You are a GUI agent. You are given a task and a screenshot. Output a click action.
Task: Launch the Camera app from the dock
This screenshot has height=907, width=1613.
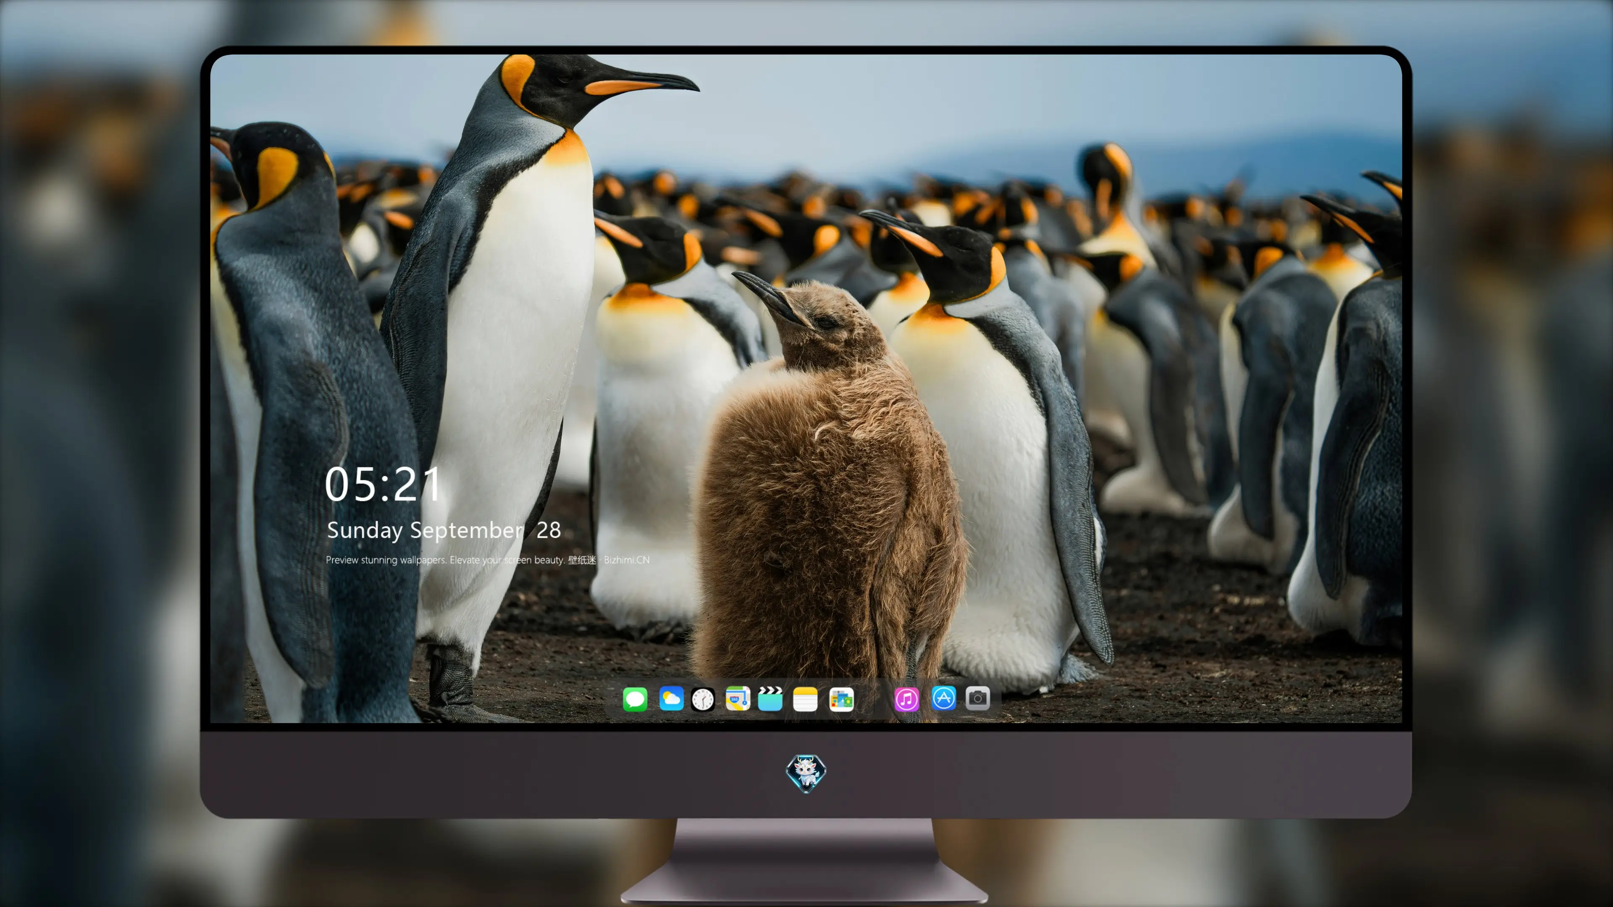(977, 698)
